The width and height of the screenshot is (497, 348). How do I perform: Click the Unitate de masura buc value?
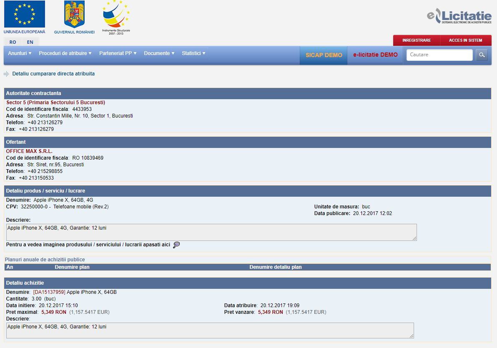tap(366, 207)
